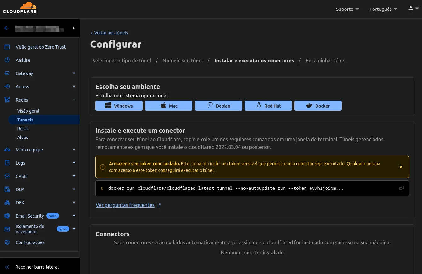Collapse the Redes menu arrow
Image resolution: width=422 pixels, height=274 pixels.
click(74, 100)
